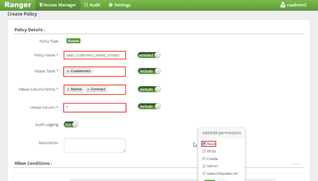Image resolution: width=318 pixels, height=181 pixels.
Task: Click the shield icon beside Access Manager
Action: tap(41, 5)
